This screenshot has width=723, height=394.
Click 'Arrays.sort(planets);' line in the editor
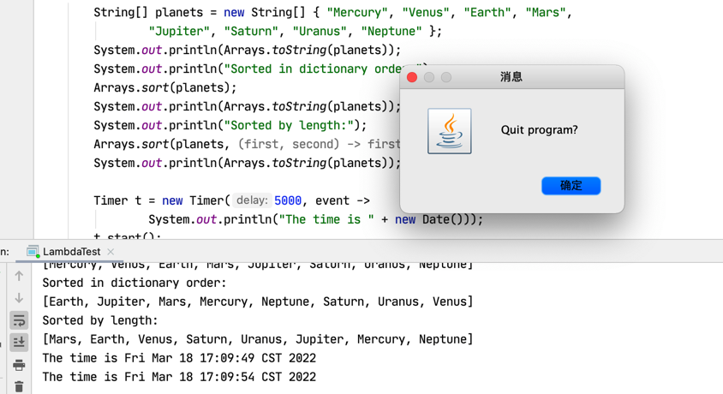point(165,87)
